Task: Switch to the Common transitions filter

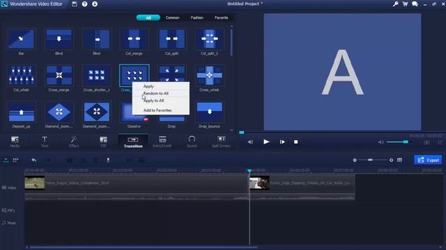Action: [x=173, y=17]
